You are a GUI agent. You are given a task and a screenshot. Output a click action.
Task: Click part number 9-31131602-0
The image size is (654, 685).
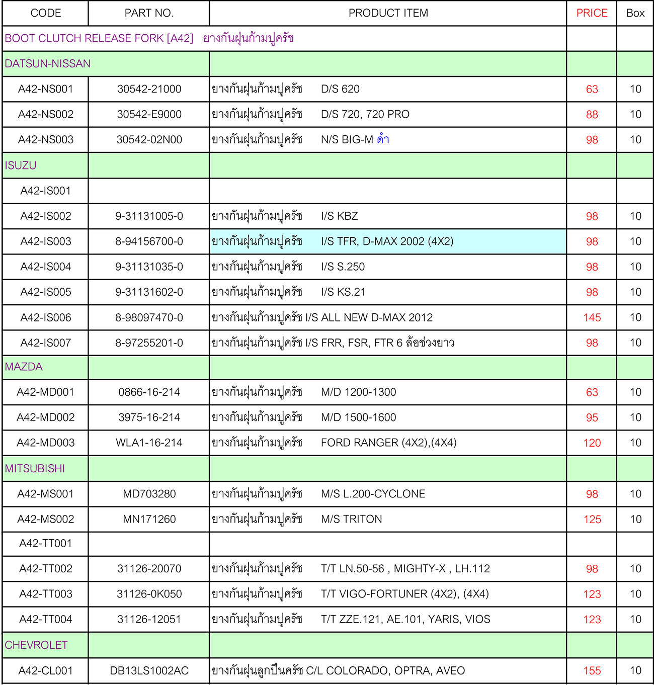pos(149,292)
